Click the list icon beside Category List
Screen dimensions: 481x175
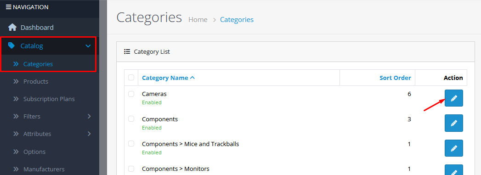tap(127, 51)
